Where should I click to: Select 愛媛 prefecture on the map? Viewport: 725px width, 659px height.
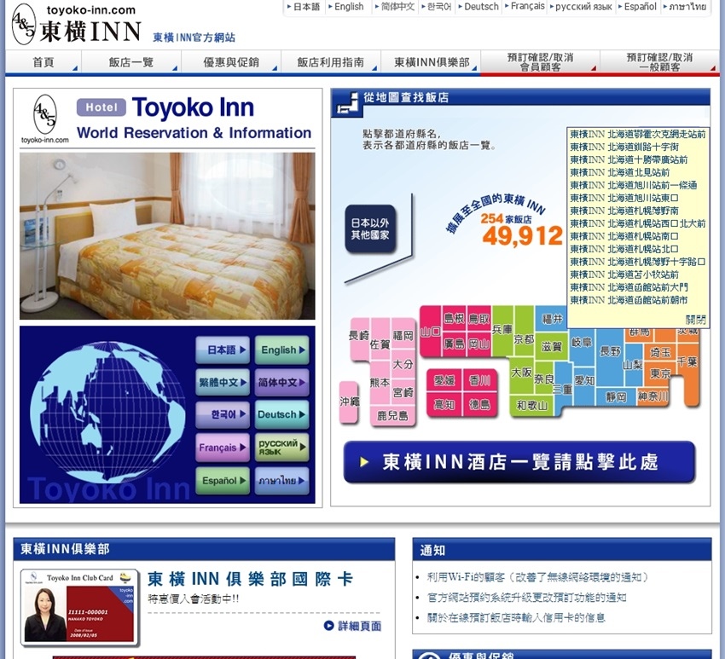click(444, 380)
